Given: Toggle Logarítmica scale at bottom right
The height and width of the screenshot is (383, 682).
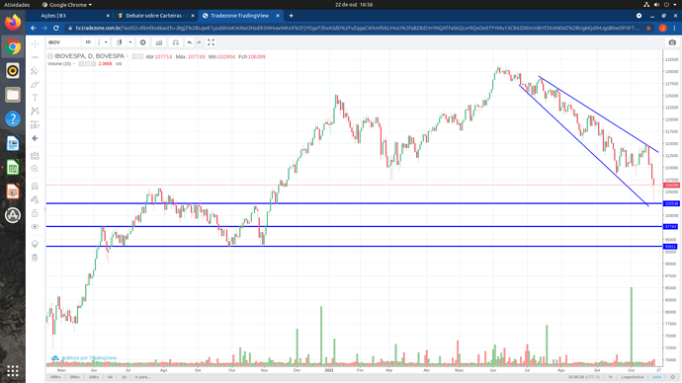Looking at the screenshot, I should [x=632, y=377].
